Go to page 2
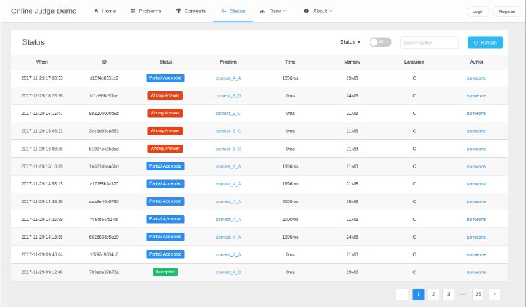Screen dimensions: 526x307 (433, 295)
